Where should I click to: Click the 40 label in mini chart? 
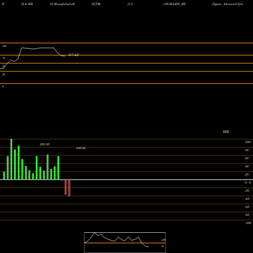pyautogui.click(x=163, y=240)
